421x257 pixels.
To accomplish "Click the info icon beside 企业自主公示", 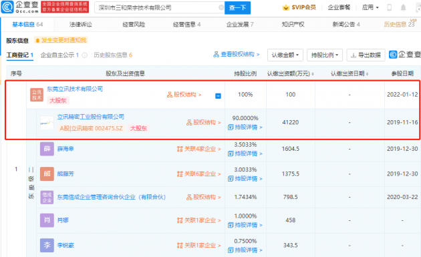I will click(x=85, y=55).
